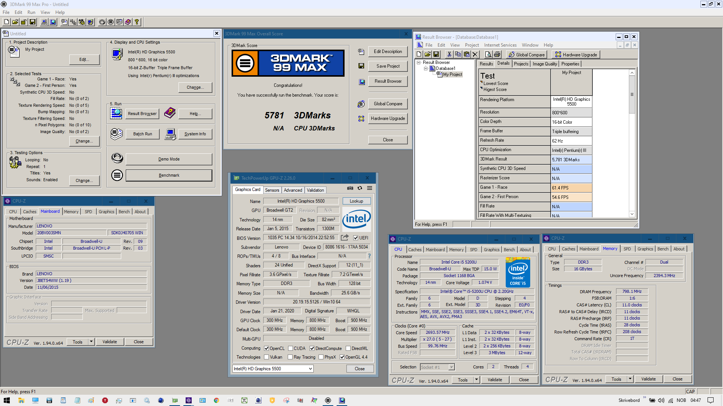Click the Cut scissors icon in Result Browser toolbar
723x406 pixels.
pyautogui.click(x=449, y=55)
